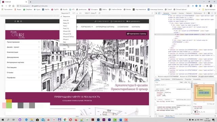
Task: Open О КОМПАНИИ nav link
Action: coord(123,27)
